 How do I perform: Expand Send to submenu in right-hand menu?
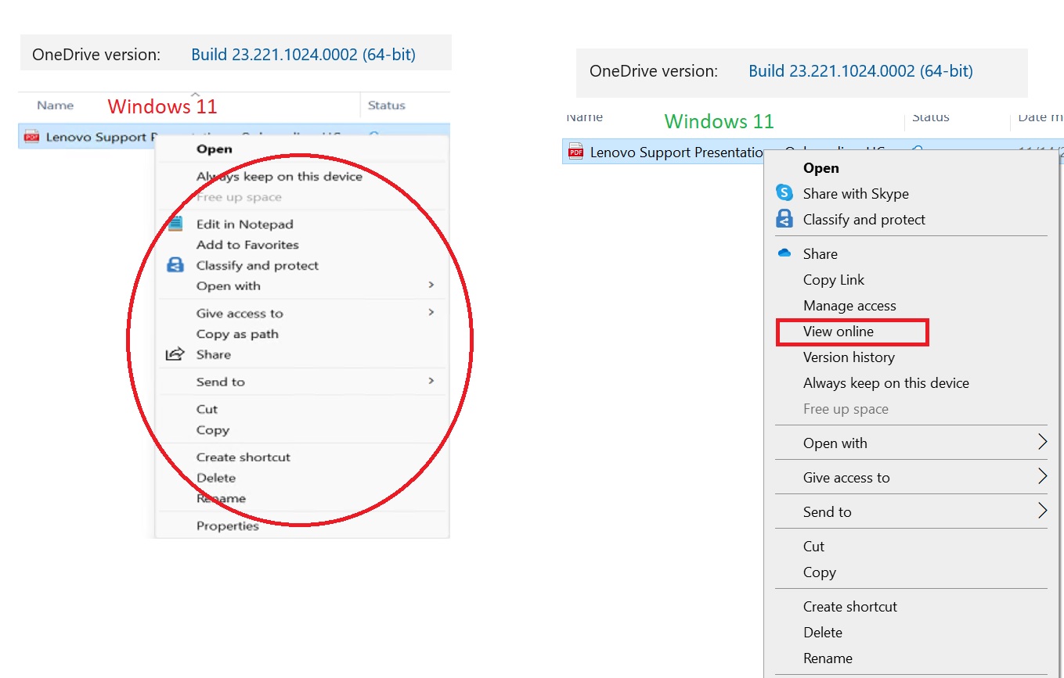1042,511
